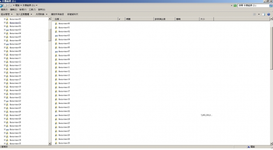Sort by the 名稱 column header
The width and height of the screenshot is (273, 150).
click(x=85, y=19)
